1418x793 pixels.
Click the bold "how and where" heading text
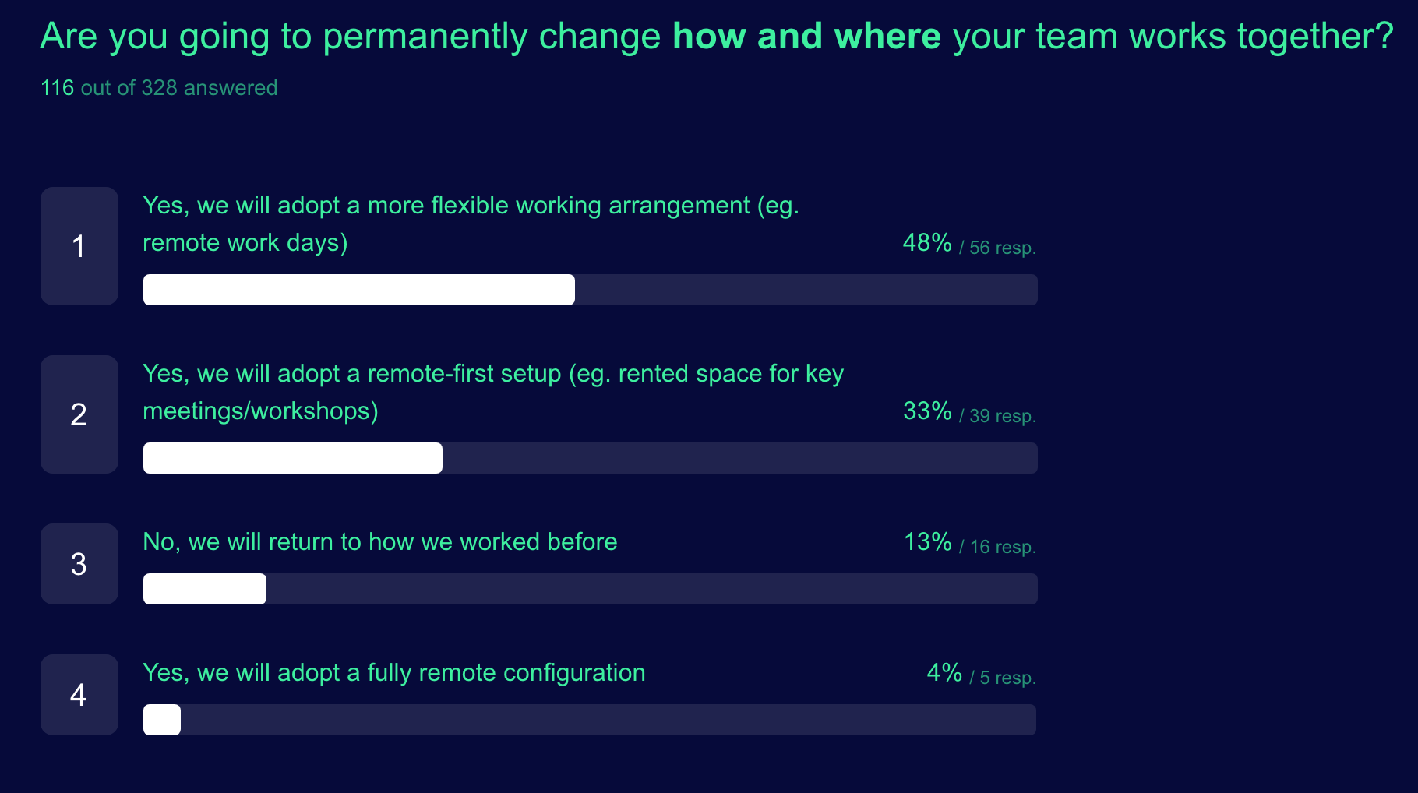click(x=806, y=37)
